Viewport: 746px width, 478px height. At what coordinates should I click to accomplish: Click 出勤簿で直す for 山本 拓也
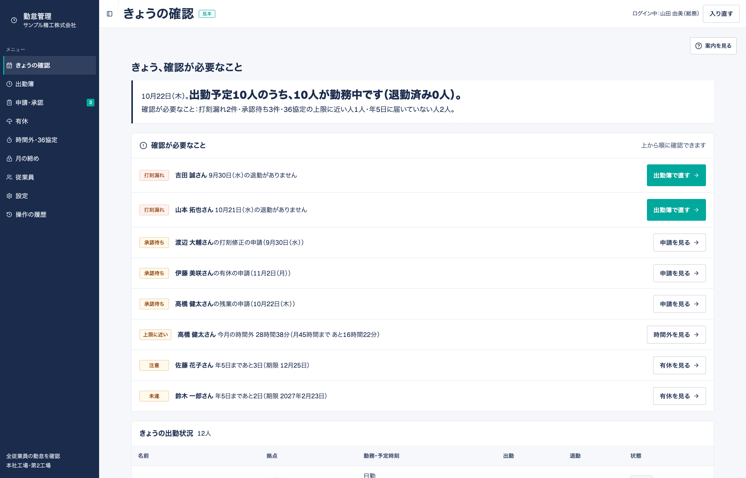pos(676,210)
